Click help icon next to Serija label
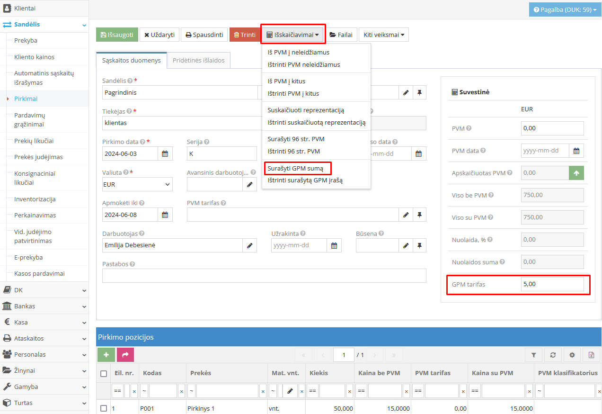 pos(207,142)
